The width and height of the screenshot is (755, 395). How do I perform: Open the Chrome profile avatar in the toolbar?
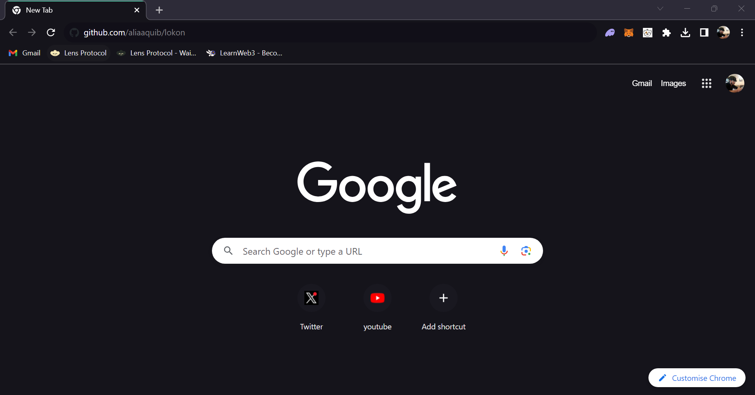tap(723, 33)
